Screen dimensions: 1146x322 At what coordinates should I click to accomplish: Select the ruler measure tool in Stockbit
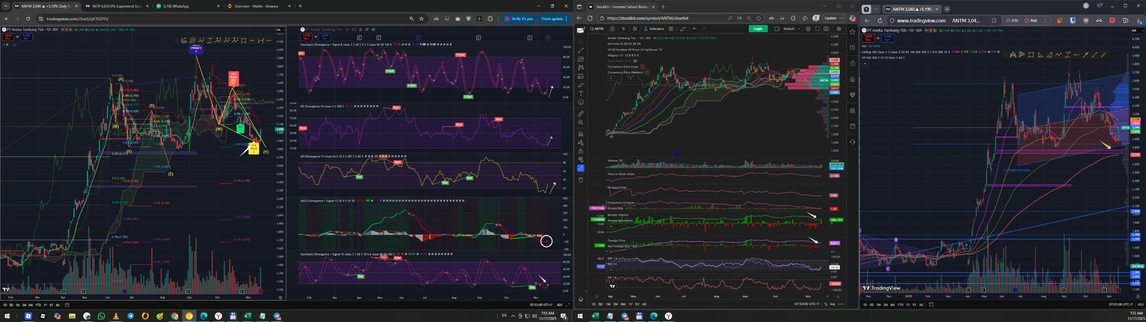tap(581, 114)
